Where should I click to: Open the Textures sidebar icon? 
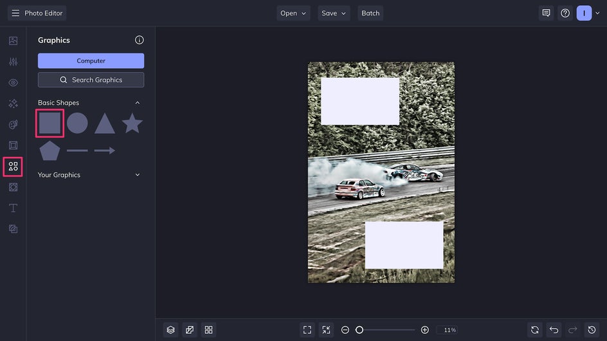(x=13, y=229)
